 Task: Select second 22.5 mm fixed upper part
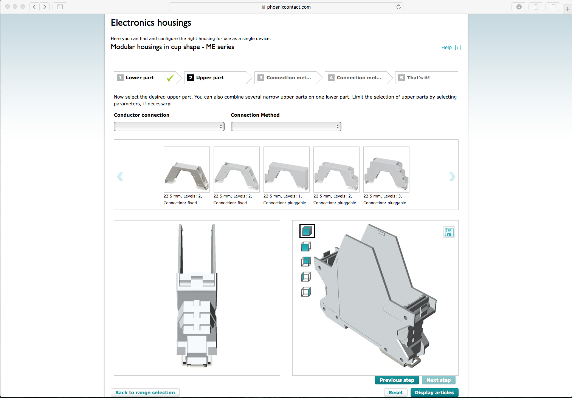tap(237, 170)
